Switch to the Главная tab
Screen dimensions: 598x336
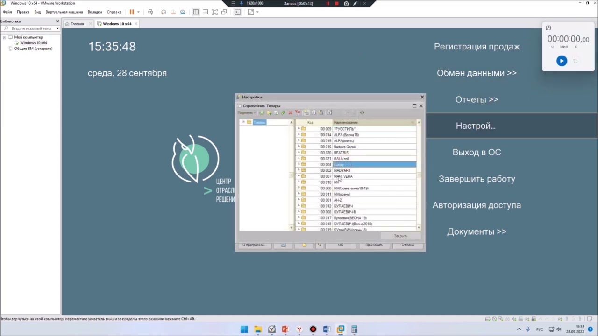(78, 24)
